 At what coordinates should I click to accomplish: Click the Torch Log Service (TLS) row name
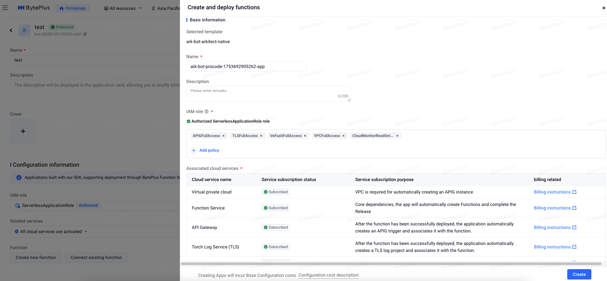215,247
